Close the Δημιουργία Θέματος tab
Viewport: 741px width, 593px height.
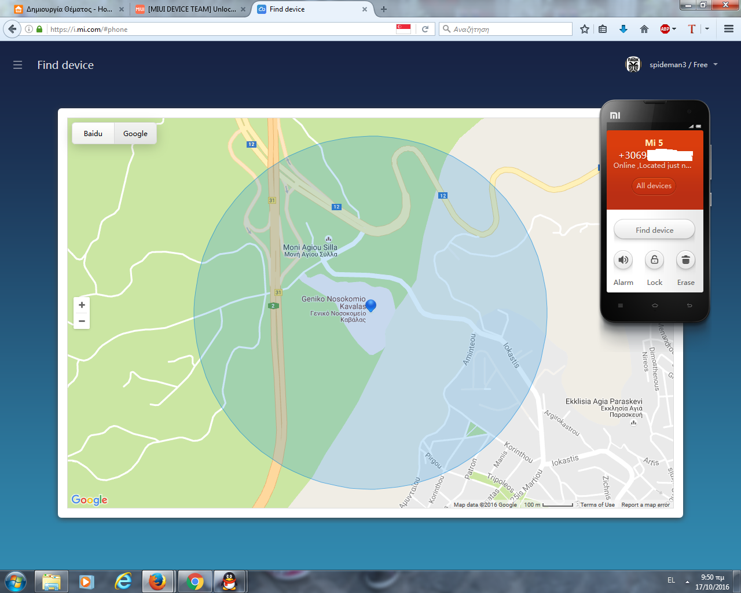(122, 9)
